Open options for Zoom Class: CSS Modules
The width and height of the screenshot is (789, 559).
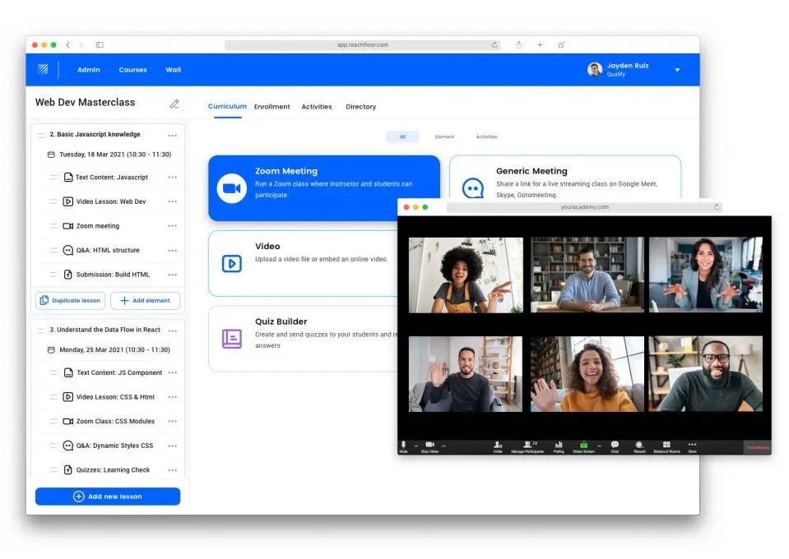click(x=173, y=421)
